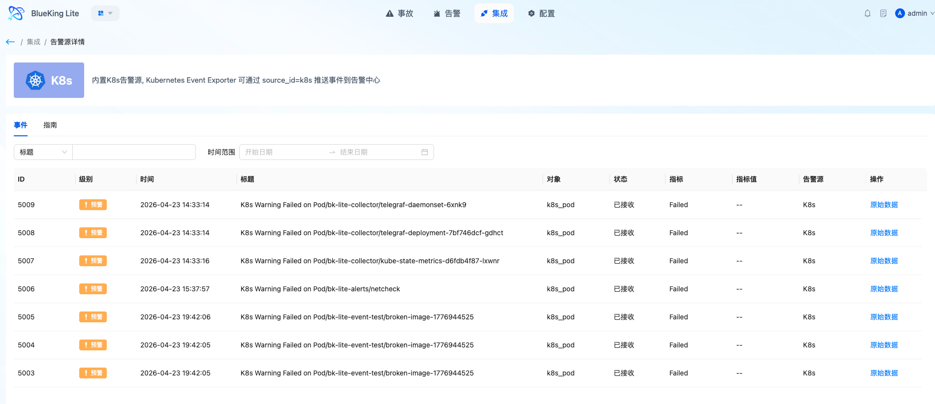Viewport: 935px width, 404px height.
Task: Go back using the left arrow
Action: click(10, 42)
